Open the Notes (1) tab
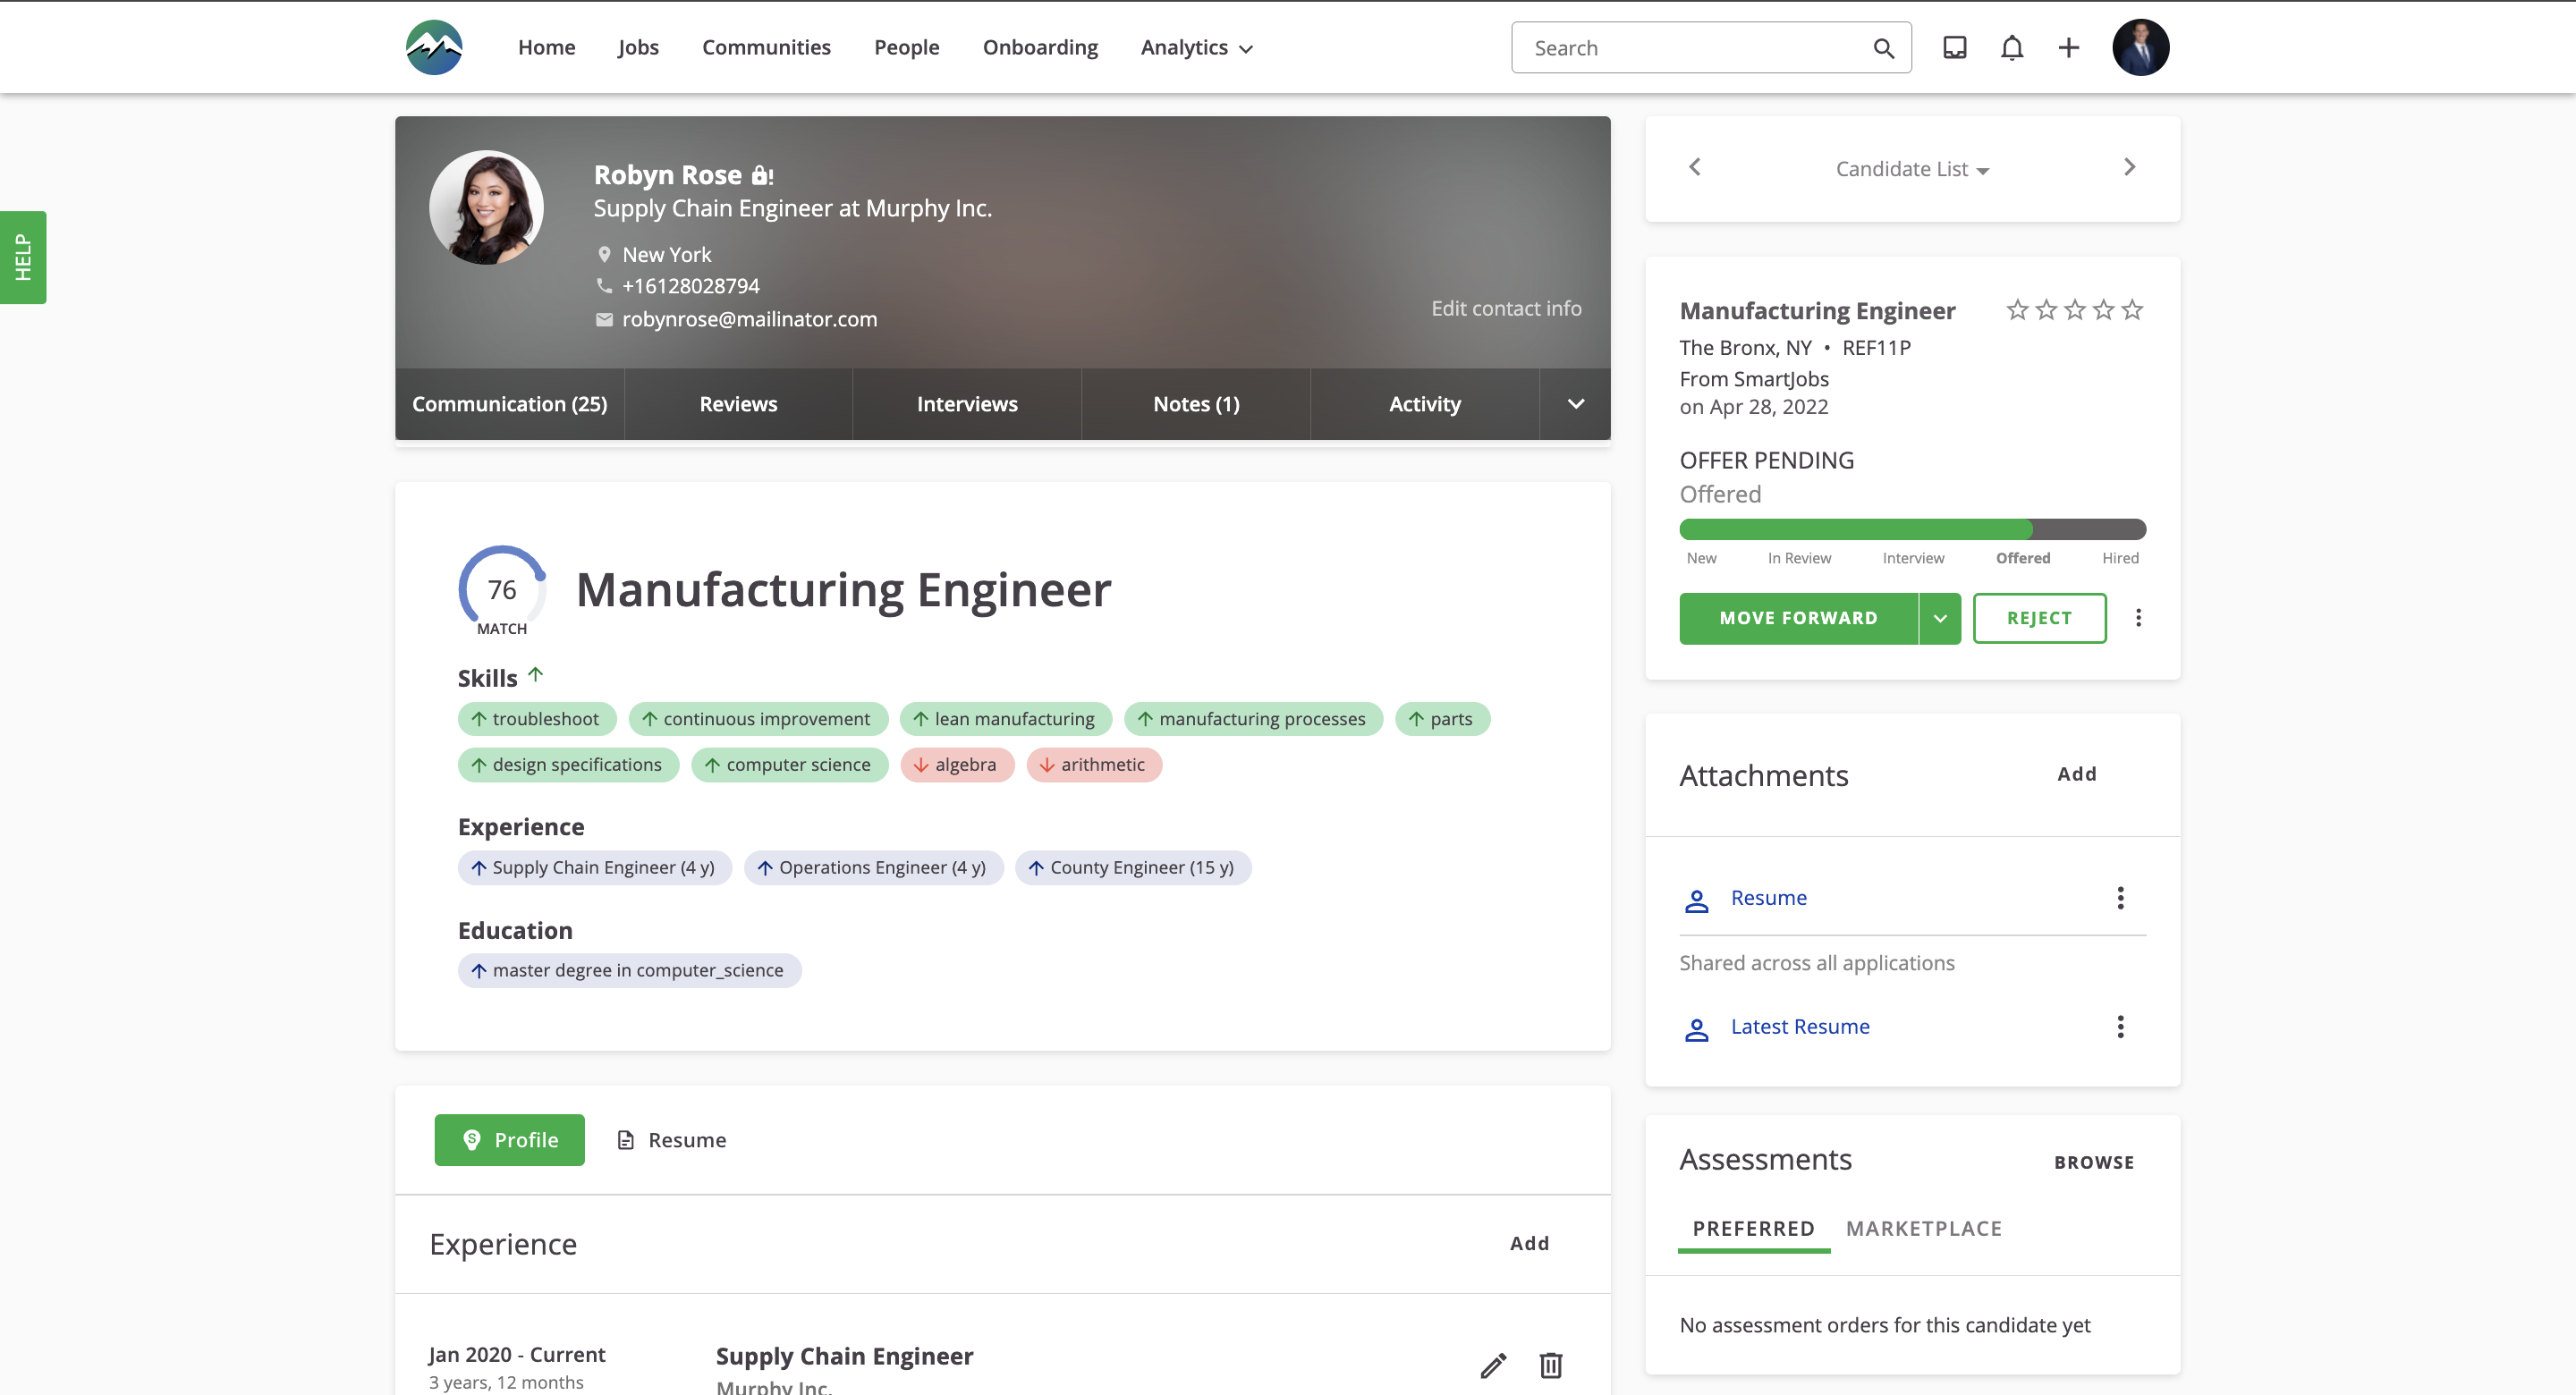The image size is (2576, 1395). [1196, 404]
